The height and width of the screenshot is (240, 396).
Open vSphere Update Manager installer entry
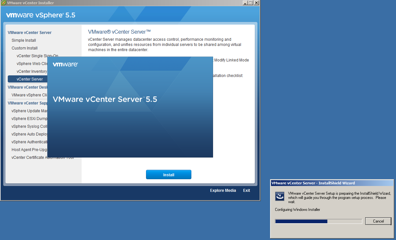29,111
